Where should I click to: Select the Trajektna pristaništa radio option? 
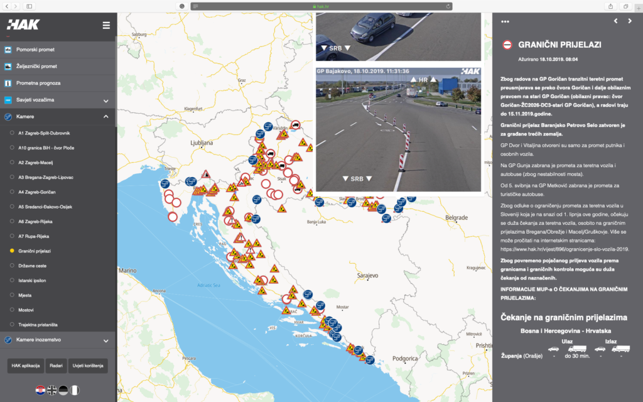click(38, 325)
